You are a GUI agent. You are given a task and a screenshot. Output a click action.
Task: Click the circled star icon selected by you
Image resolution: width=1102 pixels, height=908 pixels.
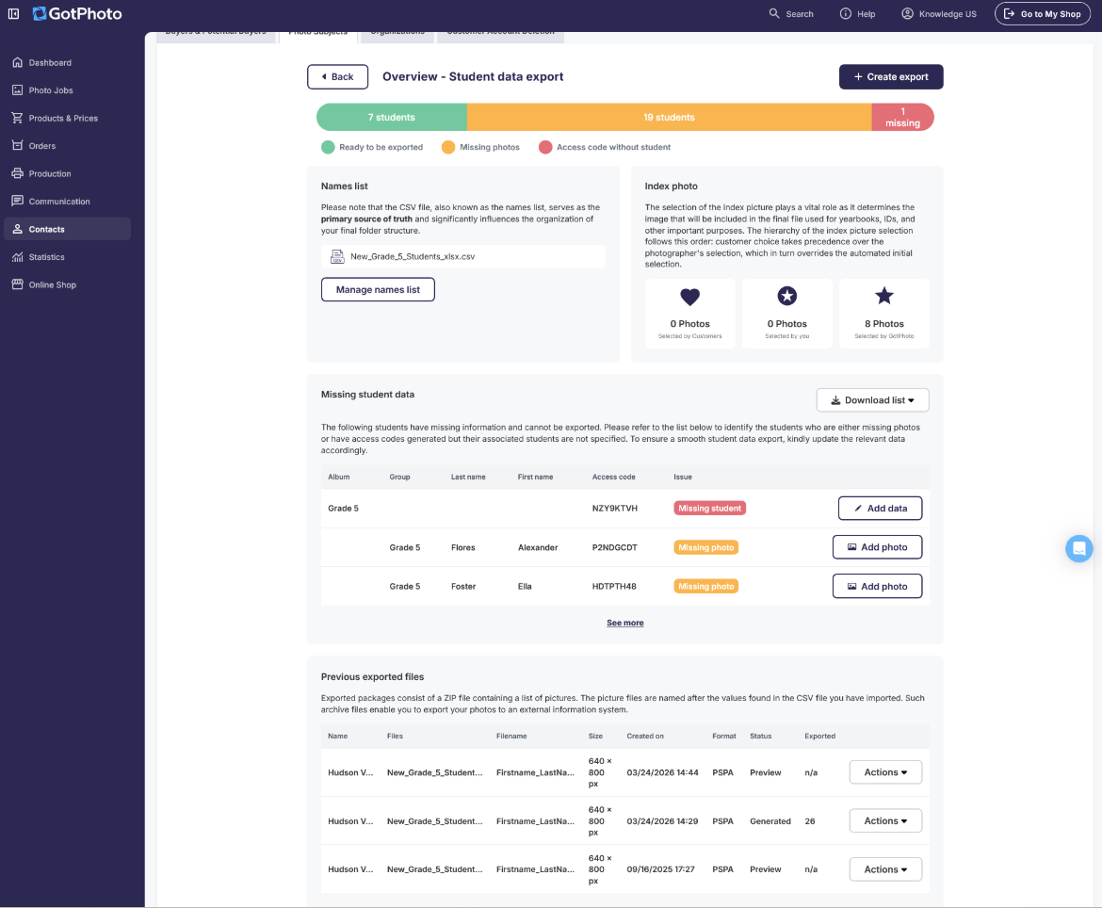(787, 296)
